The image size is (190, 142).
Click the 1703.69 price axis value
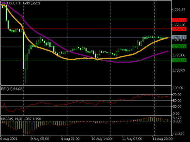[179, 70]
